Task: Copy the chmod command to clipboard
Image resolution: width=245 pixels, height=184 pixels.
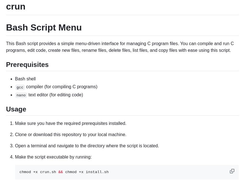Action: (x=232, y=171)
